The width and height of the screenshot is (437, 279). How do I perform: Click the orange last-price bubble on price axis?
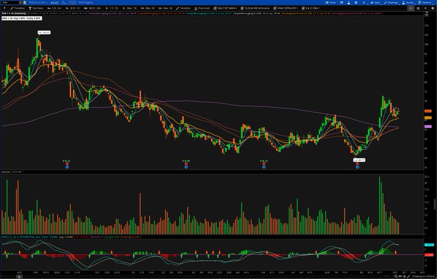[428, 111]
